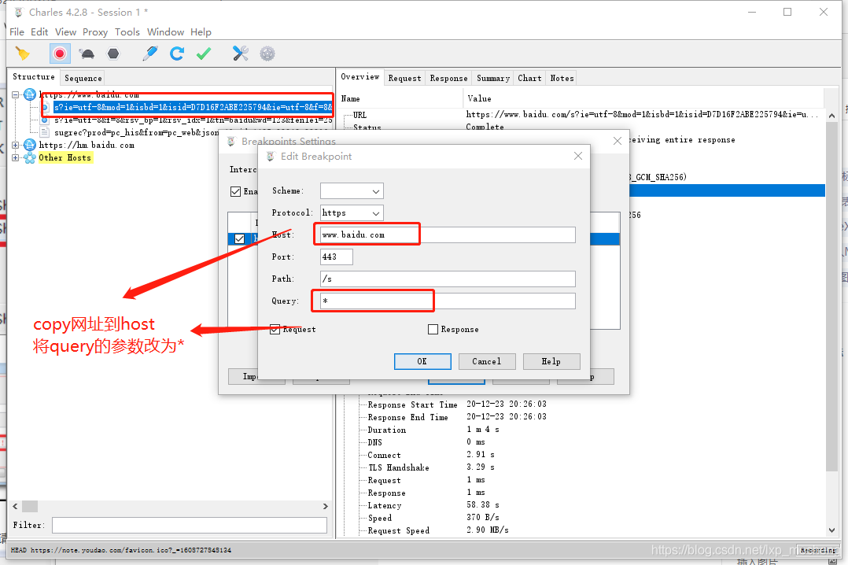848x565 pixels.
Task: Expand the Other Hosts node
Action: [15, 157]
